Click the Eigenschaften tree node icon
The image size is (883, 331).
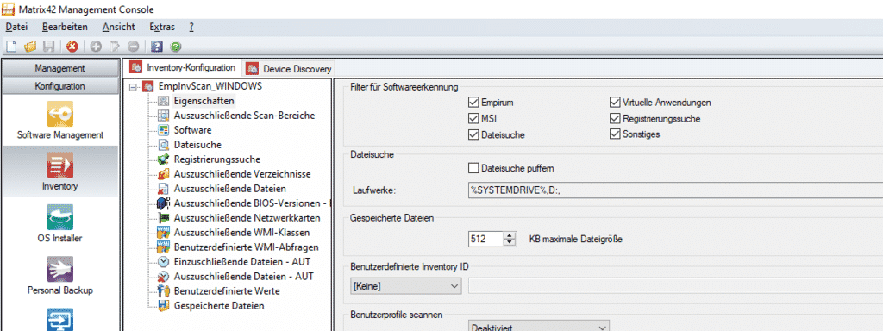[x=164, y=101]
